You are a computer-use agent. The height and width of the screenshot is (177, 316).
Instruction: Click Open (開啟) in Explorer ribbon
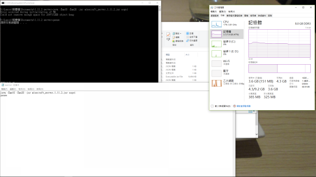coord(176,34)
